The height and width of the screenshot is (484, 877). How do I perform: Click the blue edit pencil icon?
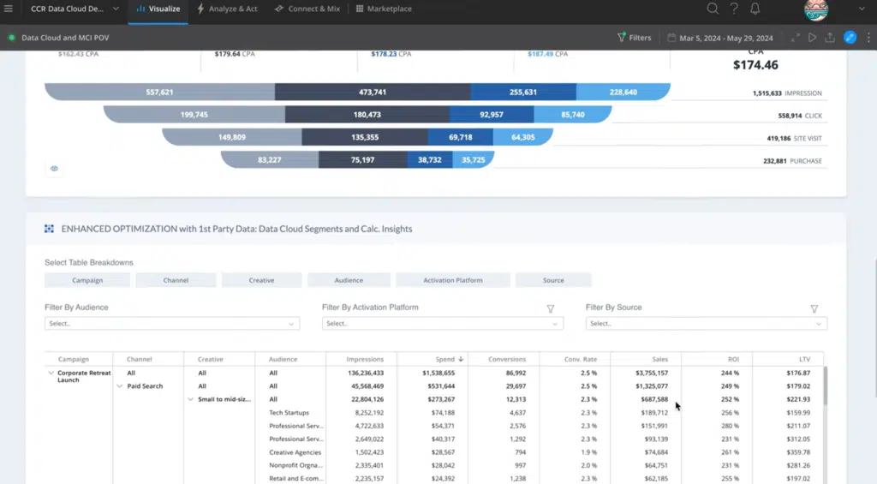(850, 38)
